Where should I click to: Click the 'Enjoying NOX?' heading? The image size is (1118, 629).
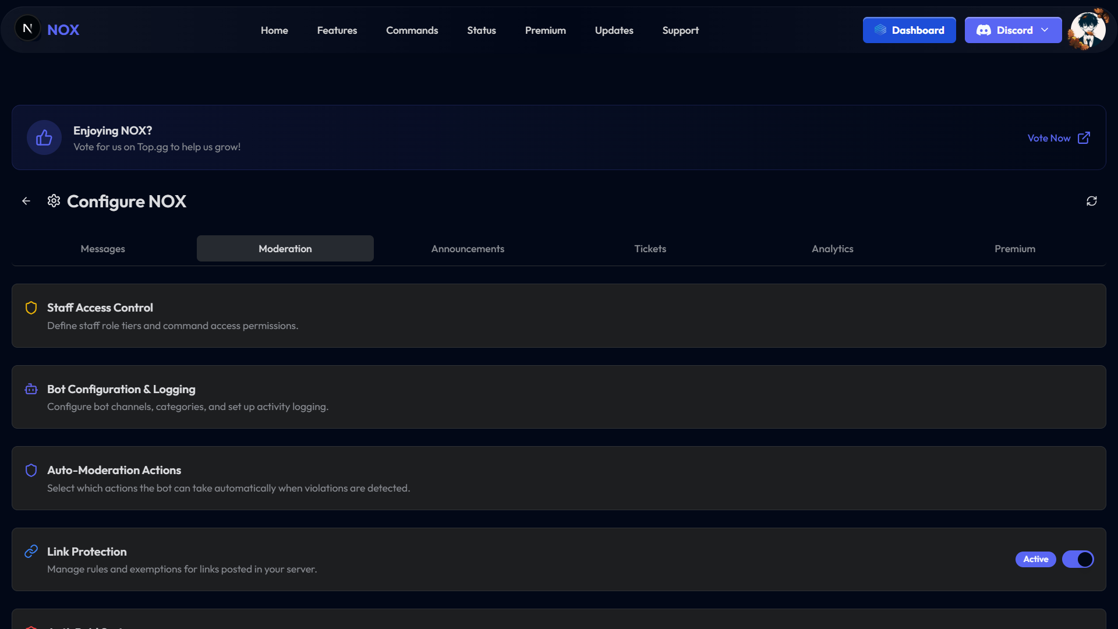click(x=112, y=130)
